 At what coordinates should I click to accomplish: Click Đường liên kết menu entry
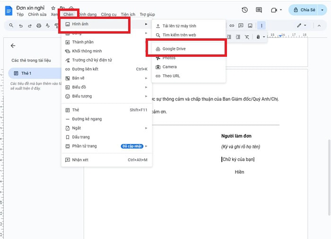click(x=106, y=69)
